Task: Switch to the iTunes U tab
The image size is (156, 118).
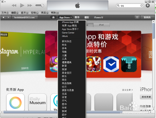Action: 99,17
